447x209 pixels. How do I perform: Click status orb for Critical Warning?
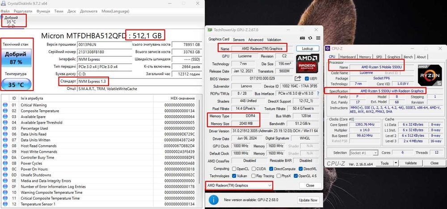click(x=5, y=105)
